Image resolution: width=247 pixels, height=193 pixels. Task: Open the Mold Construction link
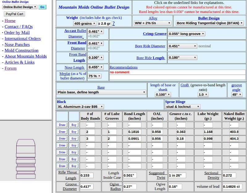[x=22, y=50]
